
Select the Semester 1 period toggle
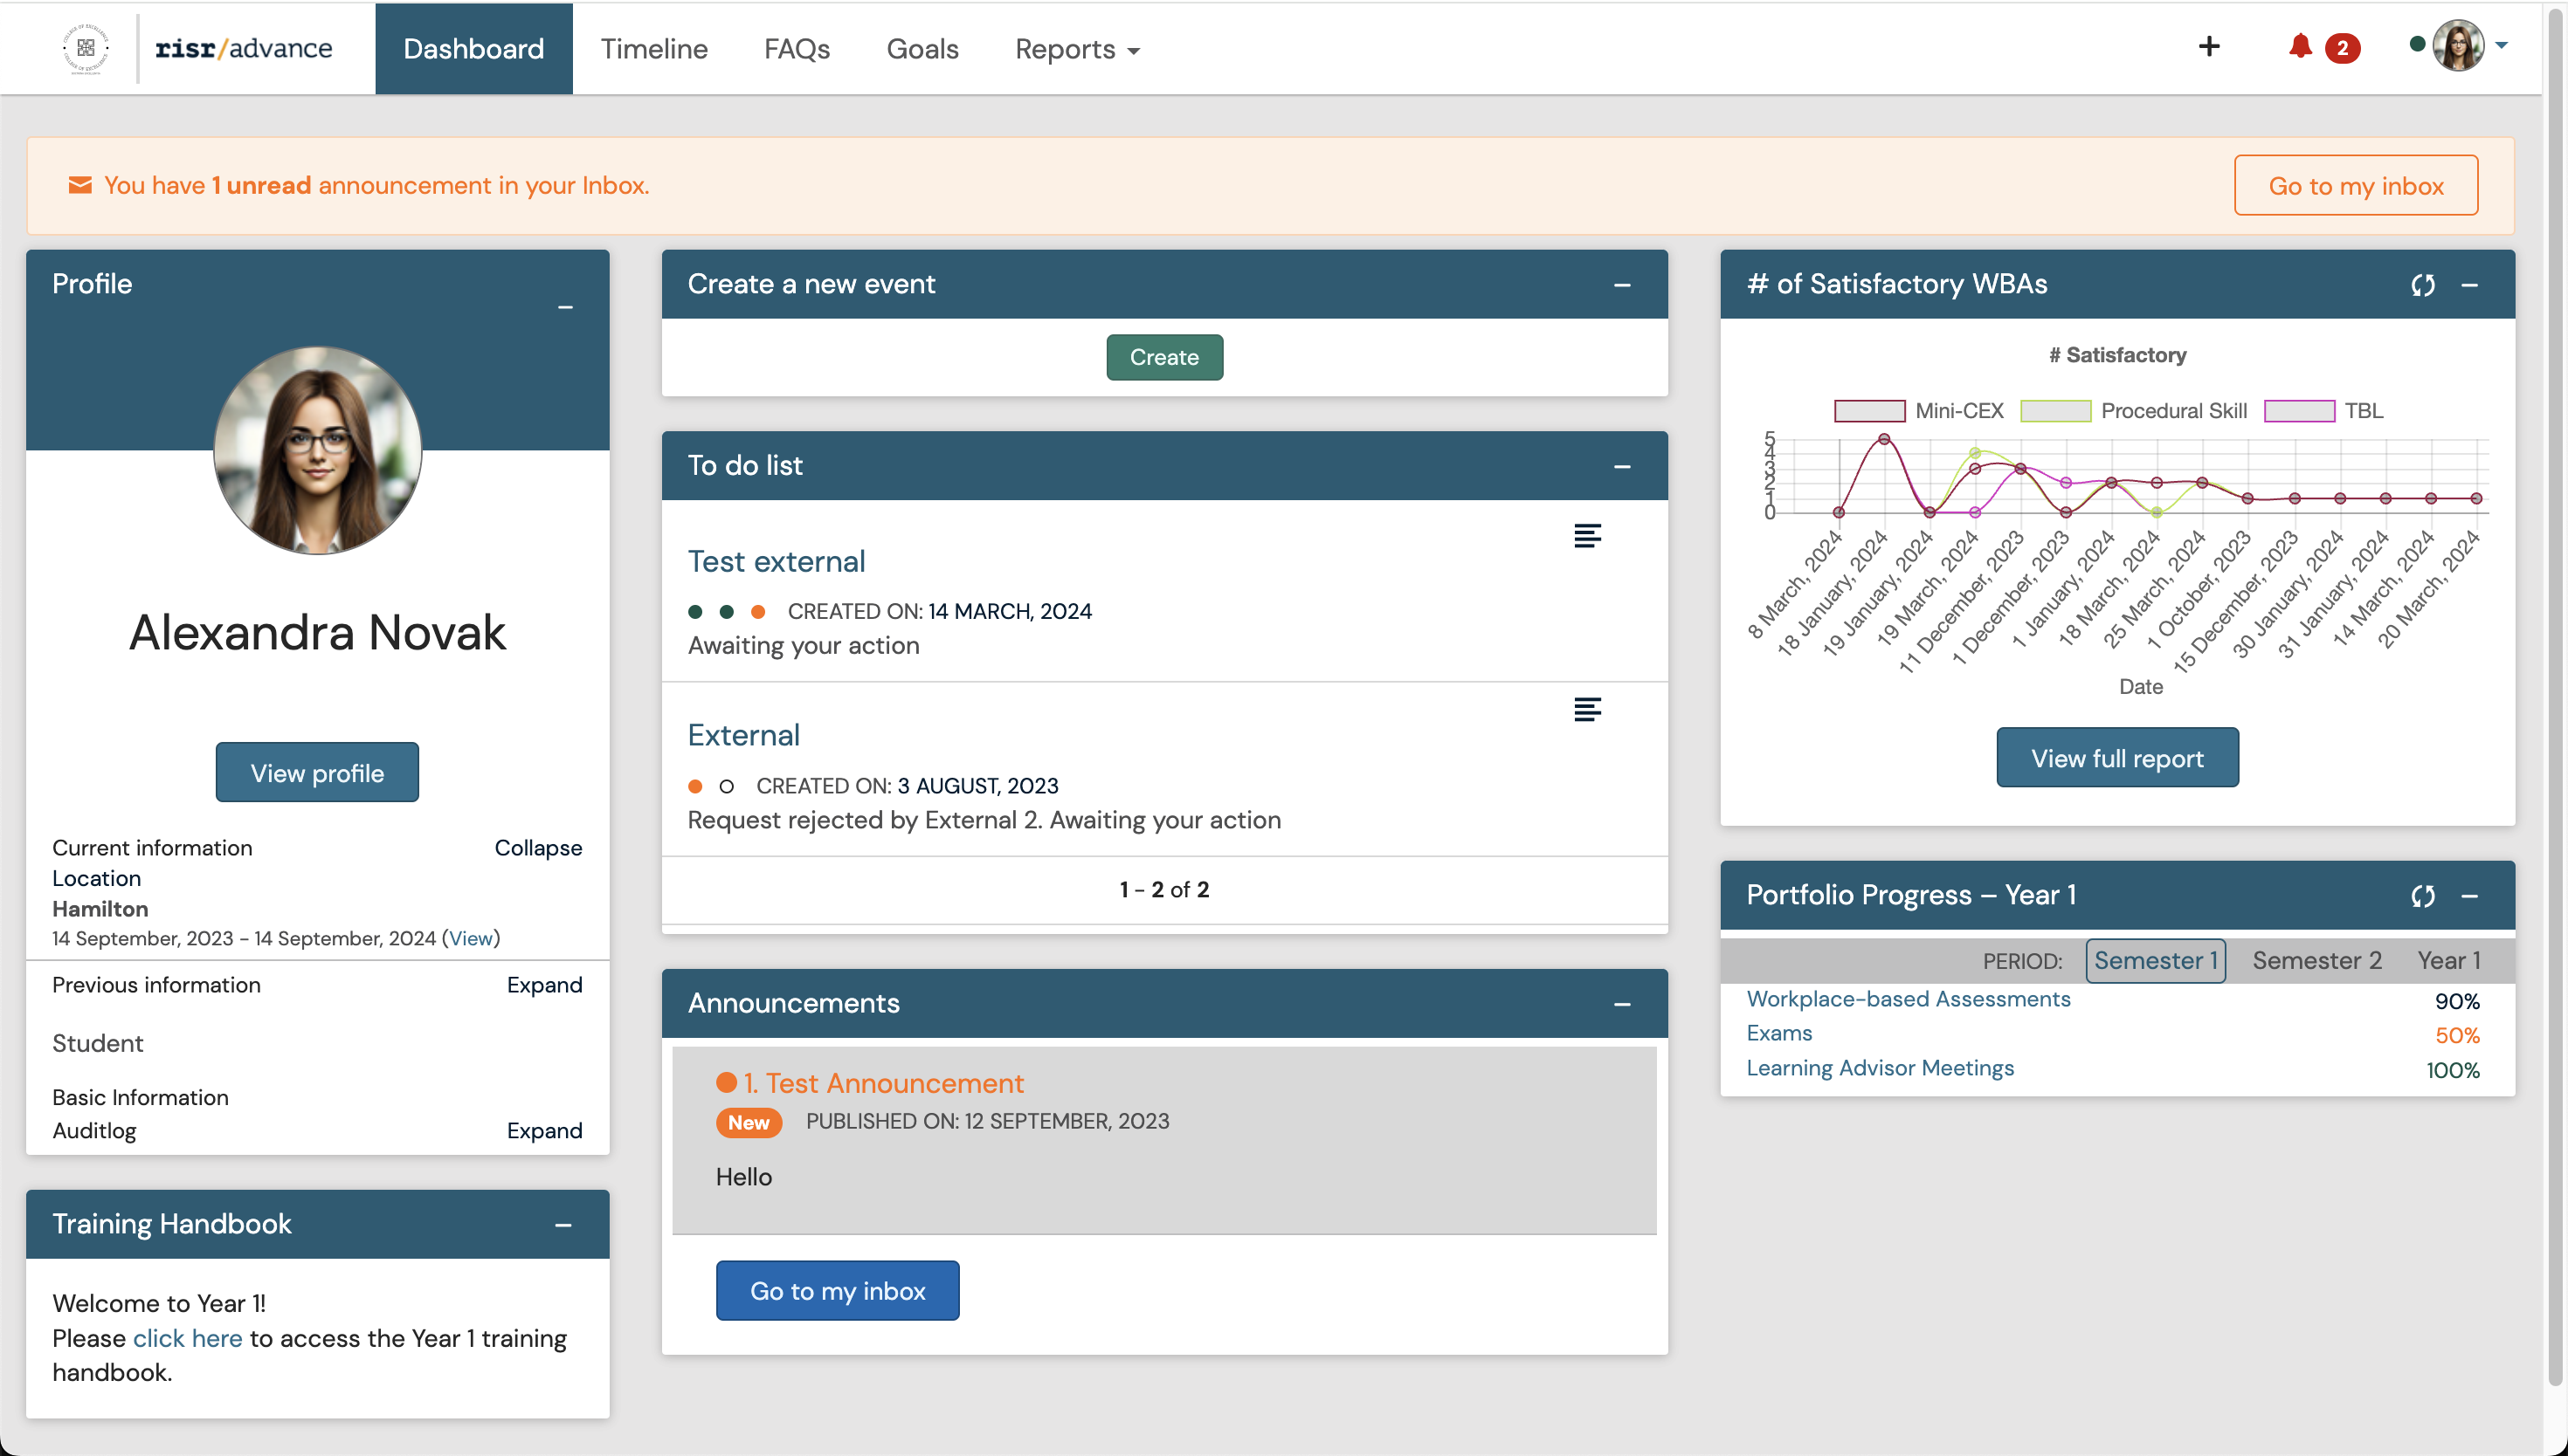pos(2155,960)
